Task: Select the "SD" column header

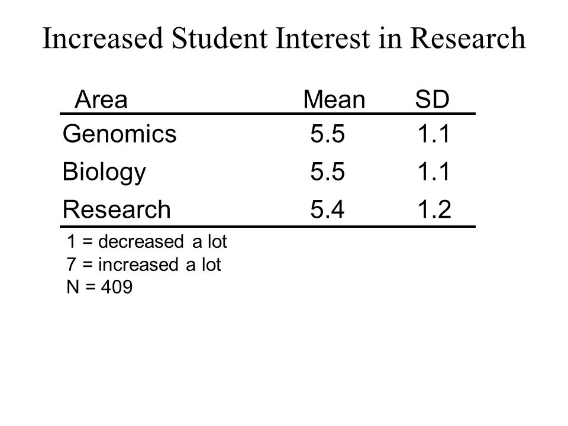Action: [432, 99]
